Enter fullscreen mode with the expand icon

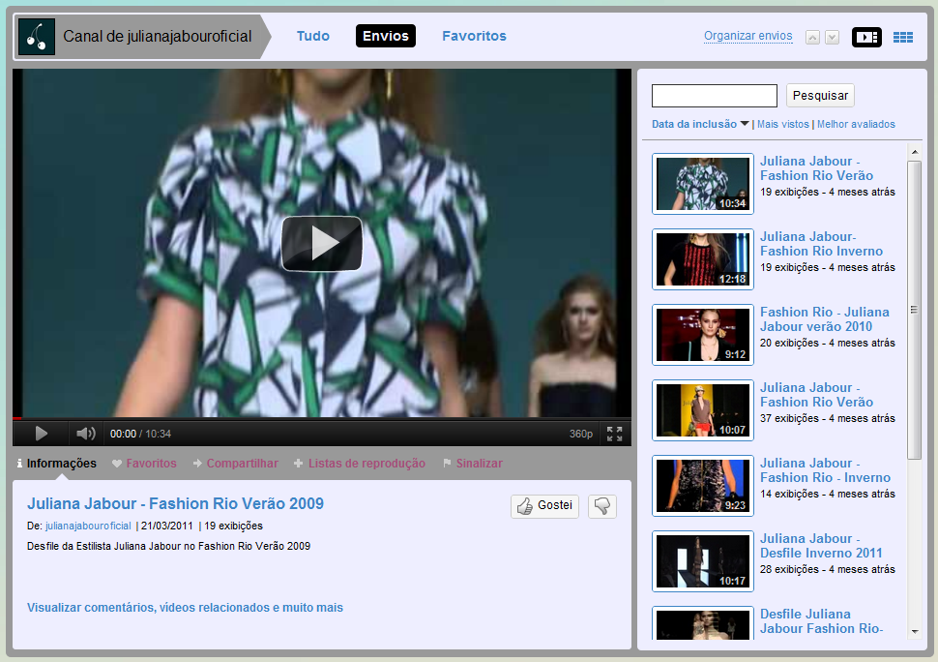coord(614,434)
